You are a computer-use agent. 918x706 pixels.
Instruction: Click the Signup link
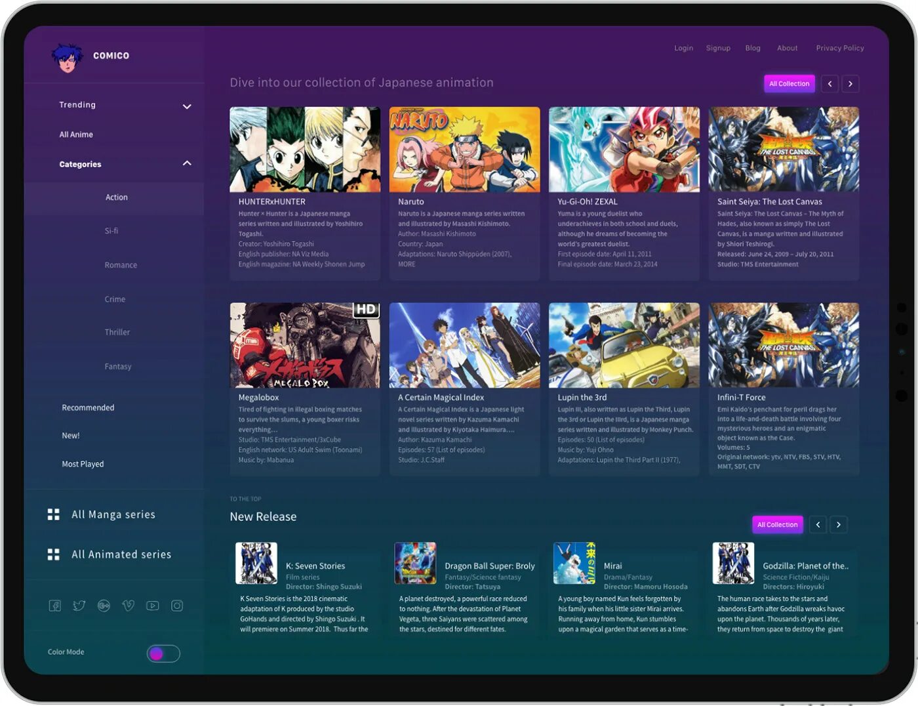[x=718, y=48]
